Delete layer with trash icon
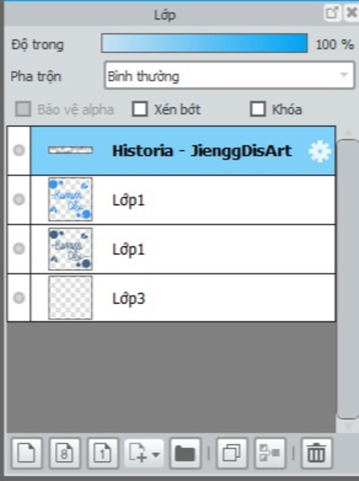This screenshot has width=359, height=481. click(317, 454)
